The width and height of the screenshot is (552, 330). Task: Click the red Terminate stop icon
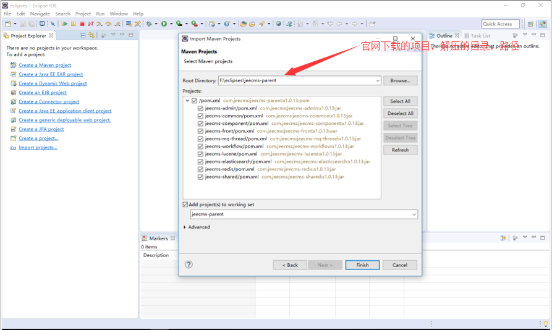82,24
